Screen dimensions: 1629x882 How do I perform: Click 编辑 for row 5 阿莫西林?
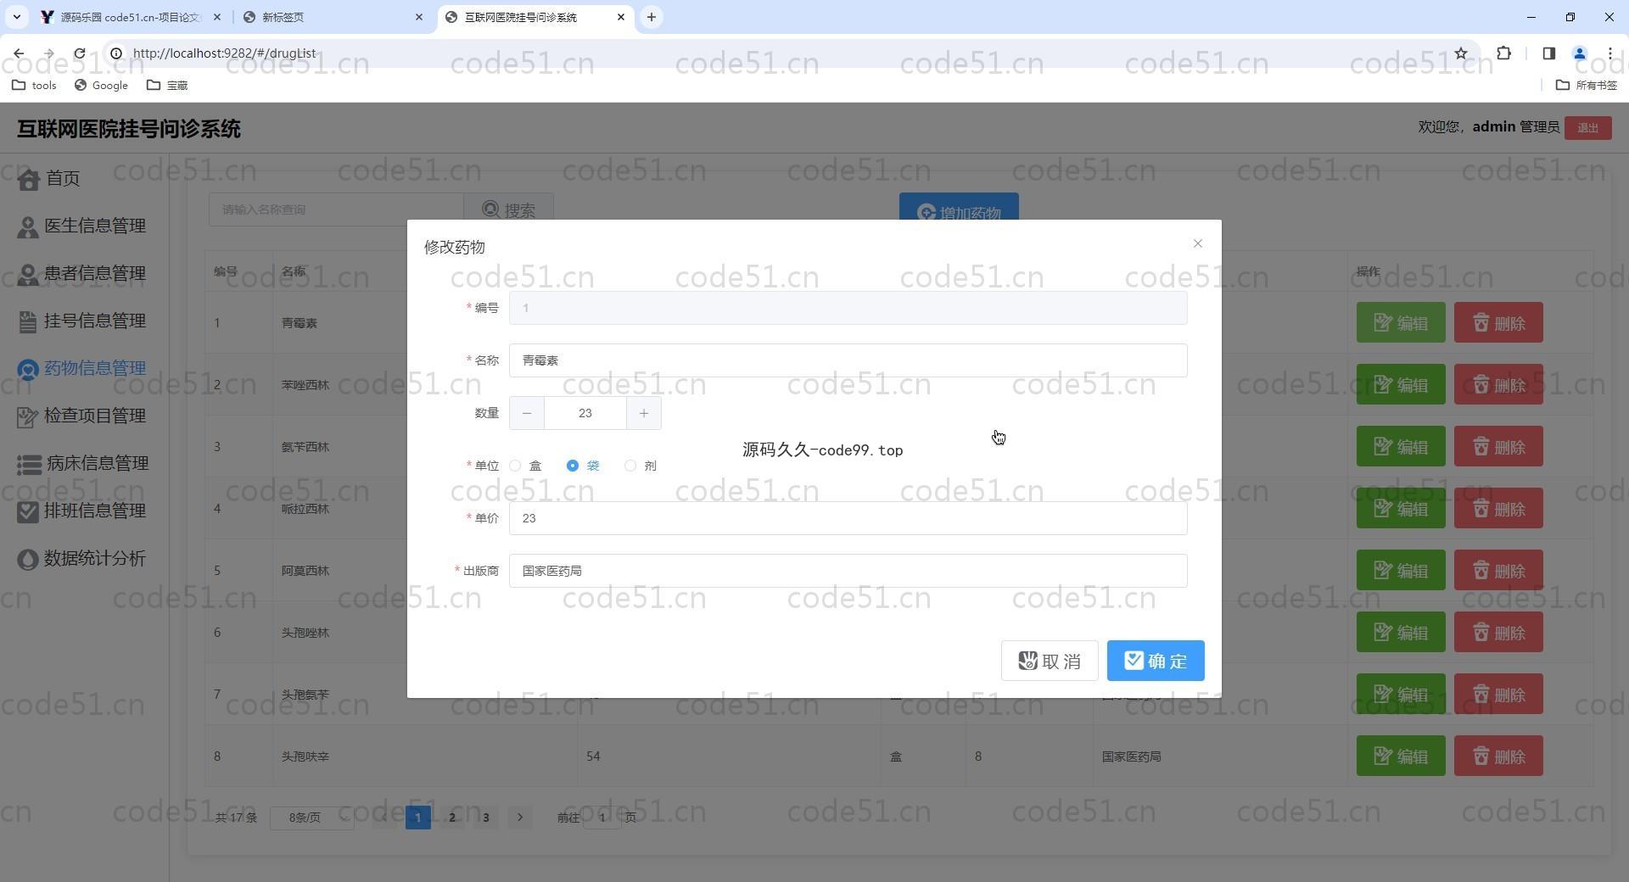pos(1400,570)
